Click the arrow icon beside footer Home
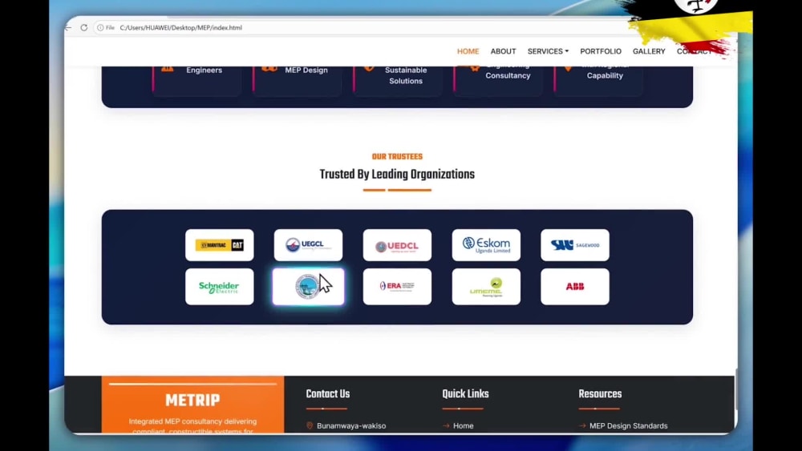This screenshot has height=451, width=802. pyautogui.click(x=446, y=425)
